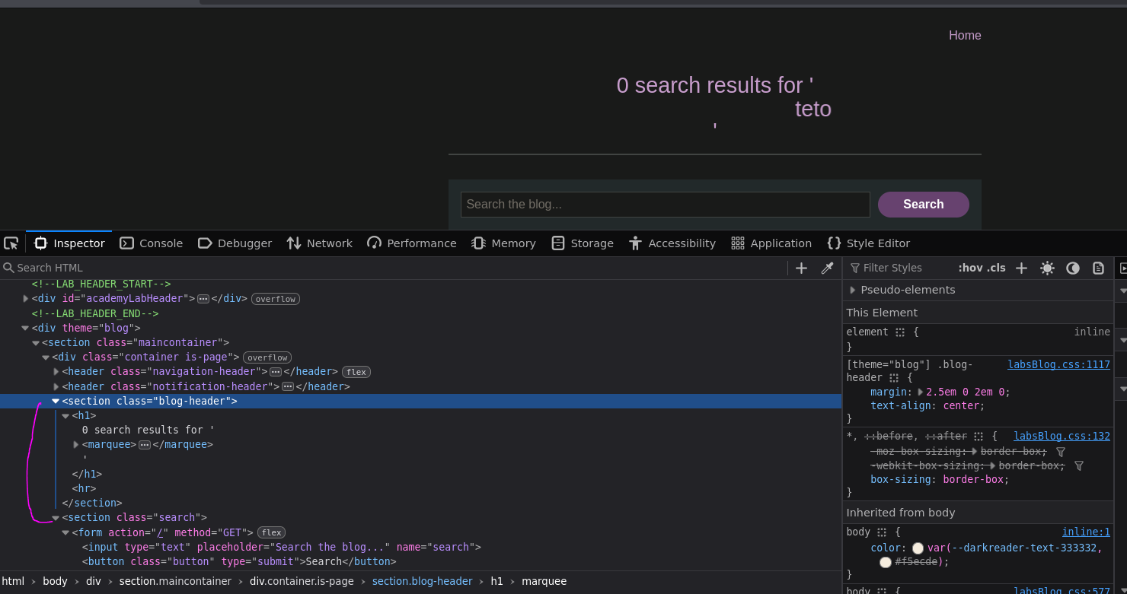This screenshot has height=594, width=1127.
Task: Click the create new node plus icon
Action: (x=801, y=268)
